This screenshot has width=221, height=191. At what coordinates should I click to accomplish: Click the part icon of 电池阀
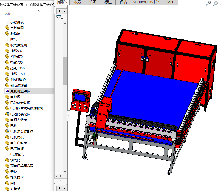click(x=7, y=97)
